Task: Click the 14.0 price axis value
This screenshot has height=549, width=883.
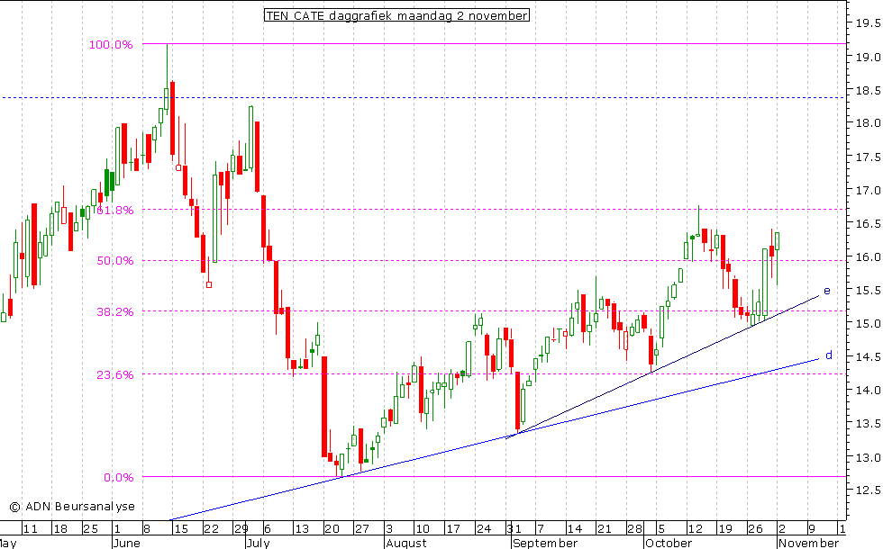Action: pyautogui.click(x=868, y=391)
